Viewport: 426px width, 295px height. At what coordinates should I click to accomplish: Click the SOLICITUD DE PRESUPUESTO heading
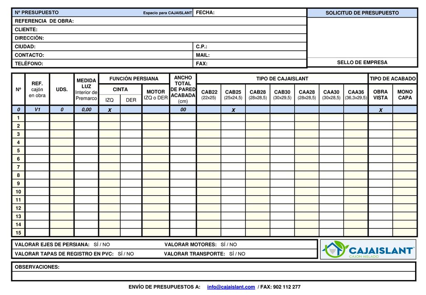[362, 13]
